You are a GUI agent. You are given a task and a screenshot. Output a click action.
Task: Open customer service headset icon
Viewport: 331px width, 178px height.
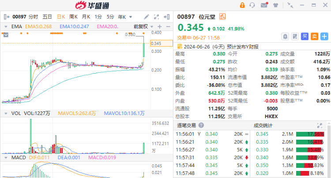click(252, 5)
